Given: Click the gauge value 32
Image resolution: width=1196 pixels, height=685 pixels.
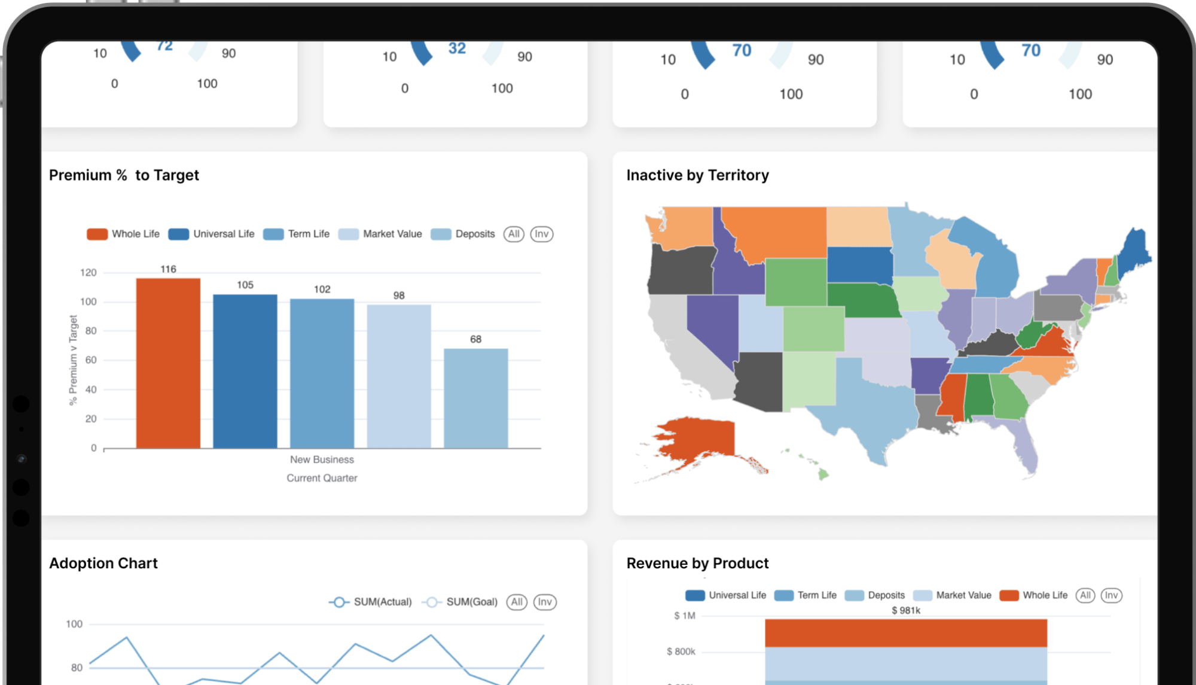Looking at the screenshot, I should pos(457,48).
